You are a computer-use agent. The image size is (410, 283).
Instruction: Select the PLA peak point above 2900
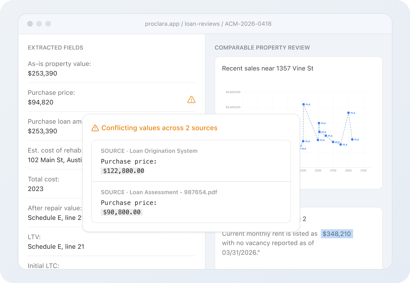[x=349, y=113]
